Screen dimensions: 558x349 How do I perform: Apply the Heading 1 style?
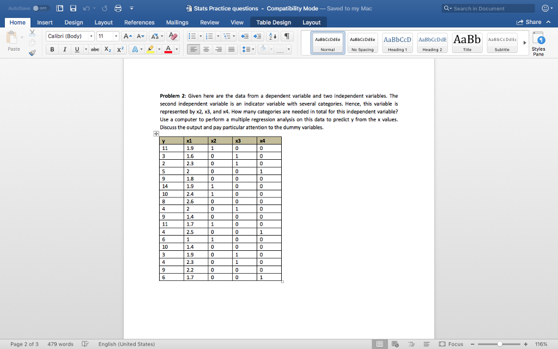(x=396, y=41)
